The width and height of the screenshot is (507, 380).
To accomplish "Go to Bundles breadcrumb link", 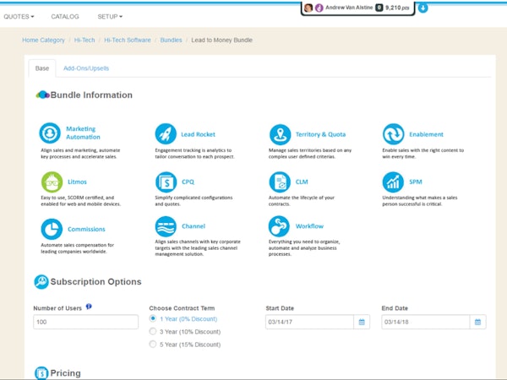I will click(171, 40).
